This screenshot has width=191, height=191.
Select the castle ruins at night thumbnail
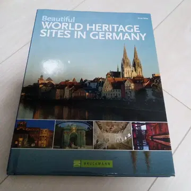33,134
